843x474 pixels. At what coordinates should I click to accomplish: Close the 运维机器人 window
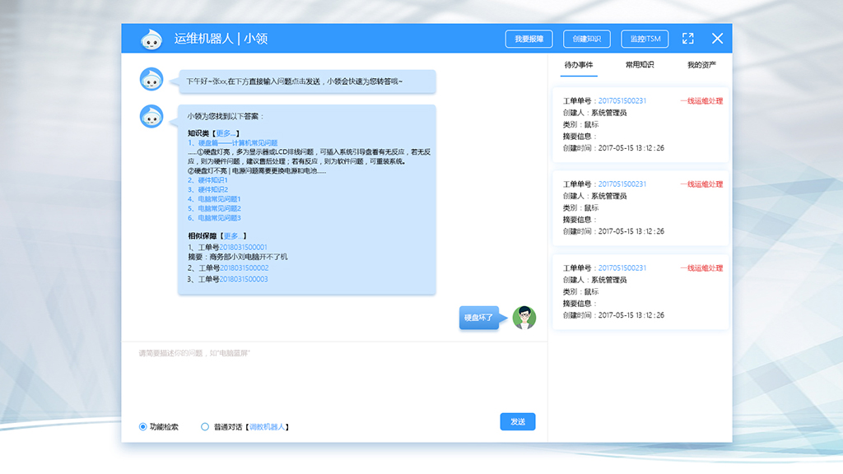click(x=717, y=39)
